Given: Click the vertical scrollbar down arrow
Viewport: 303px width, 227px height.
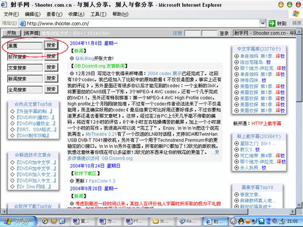Looking at the screenshot, I should [299, 205].
